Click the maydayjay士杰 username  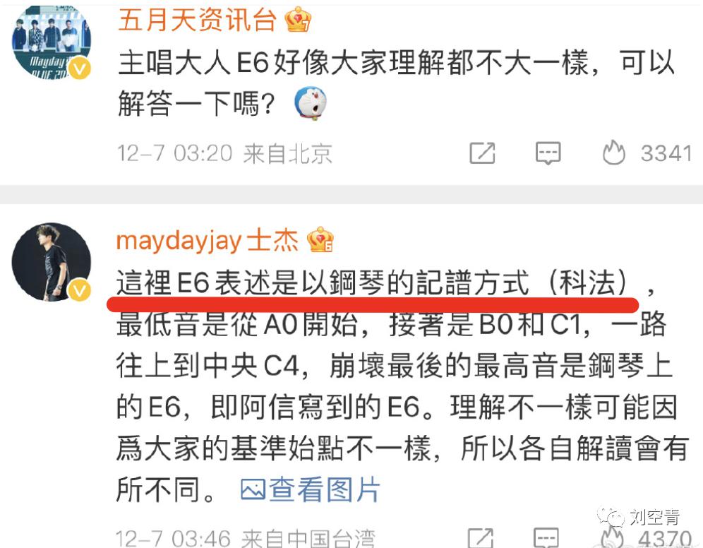(x=207, y=240)
